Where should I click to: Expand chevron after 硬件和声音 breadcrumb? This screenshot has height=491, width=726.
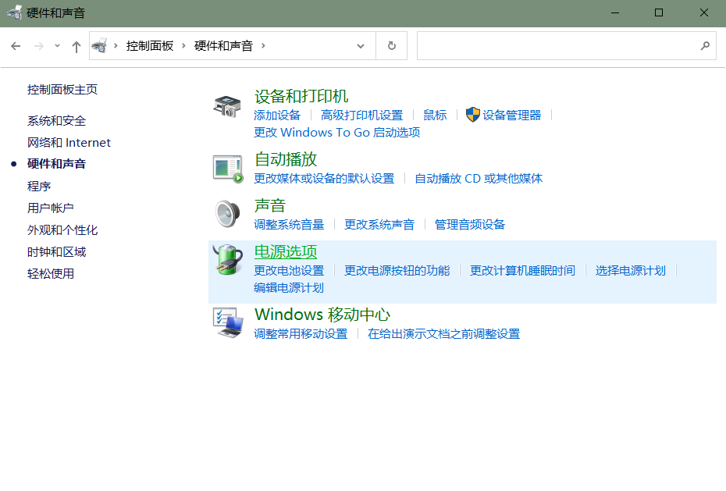(263, 45)
